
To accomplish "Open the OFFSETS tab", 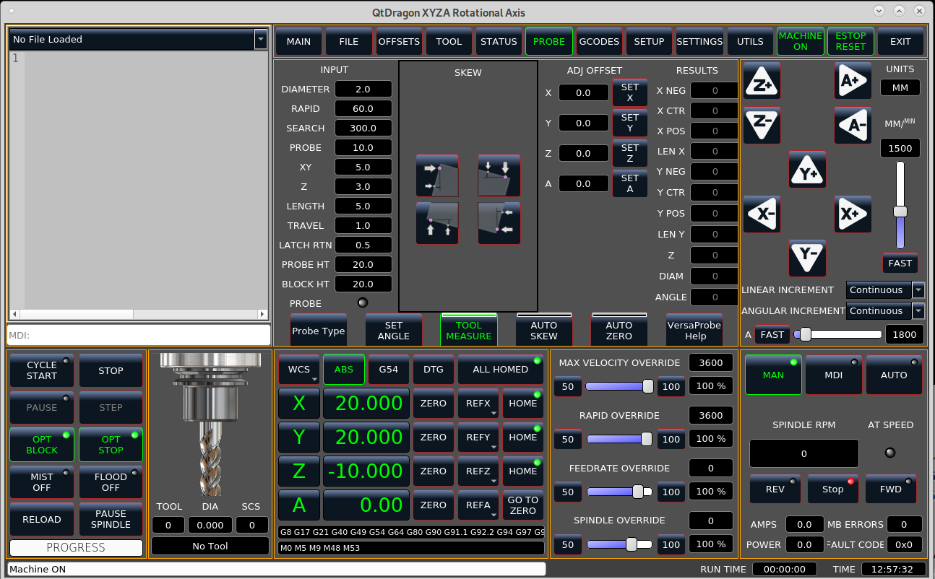I will click(x=399, y=42).
